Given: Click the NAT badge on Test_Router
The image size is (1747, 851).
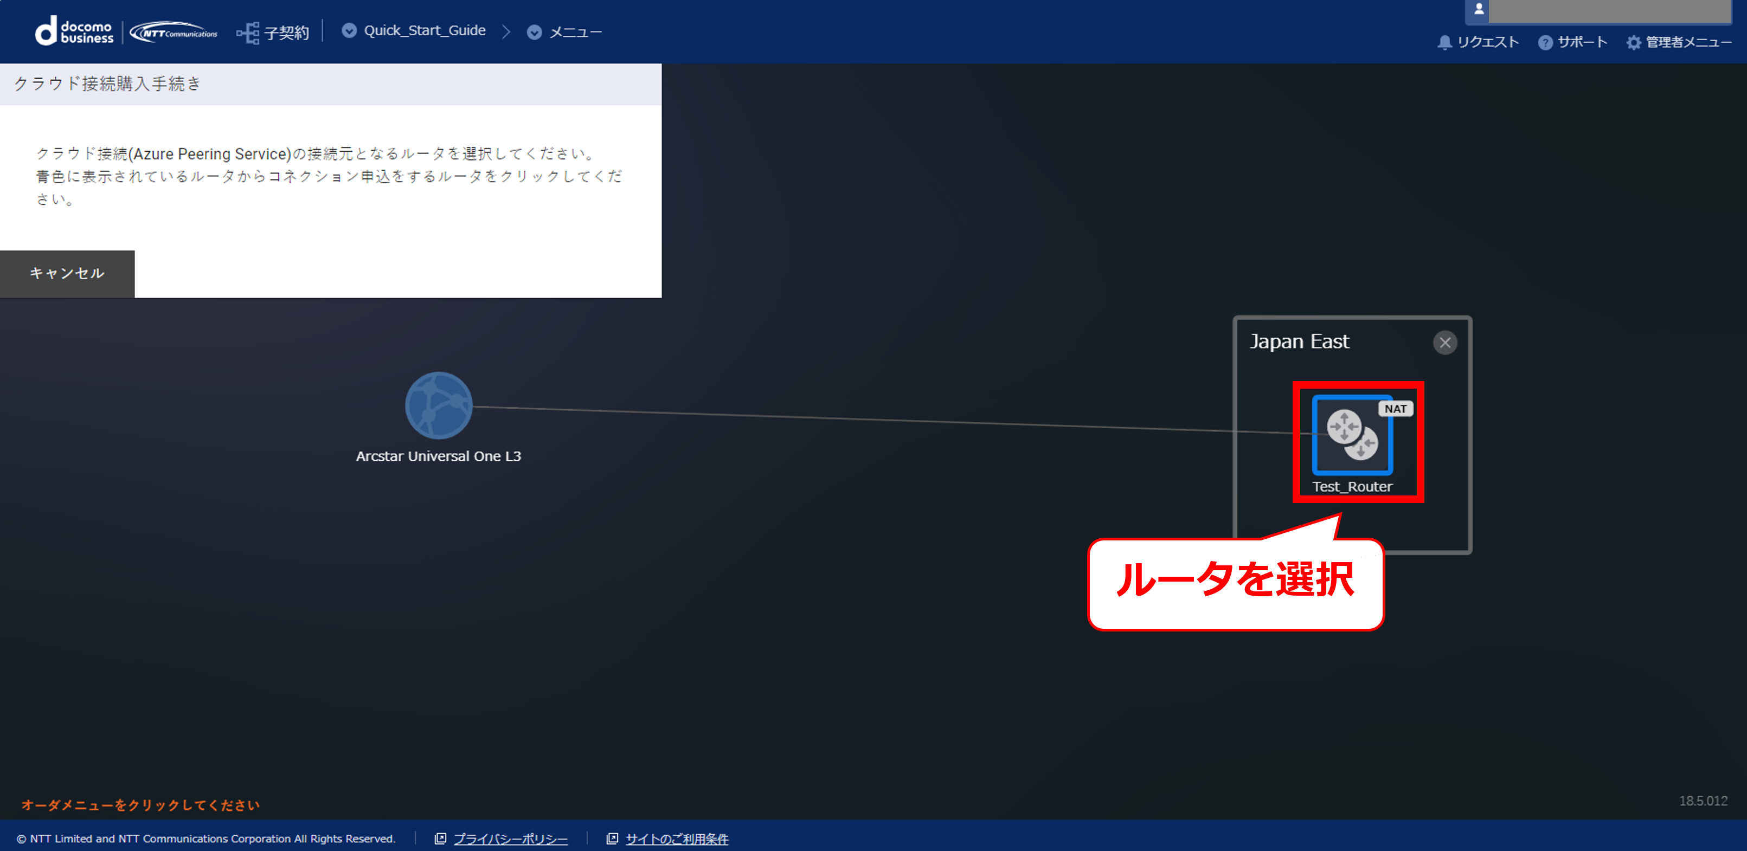Looking at the screenshot, I should click(x=1395, y=409).
